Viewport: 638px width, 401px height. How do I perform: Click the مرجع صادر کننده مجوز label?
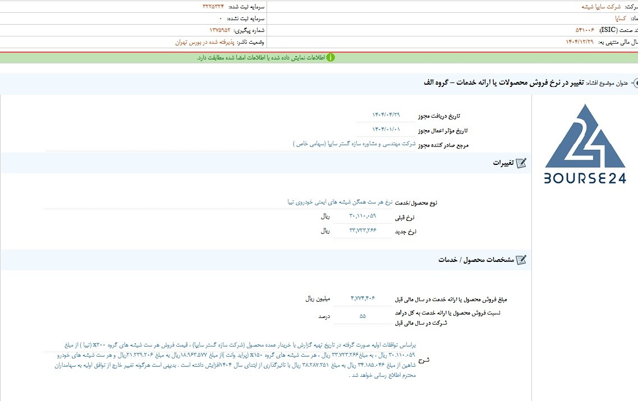pyautogui.click(x=443, y=145)
